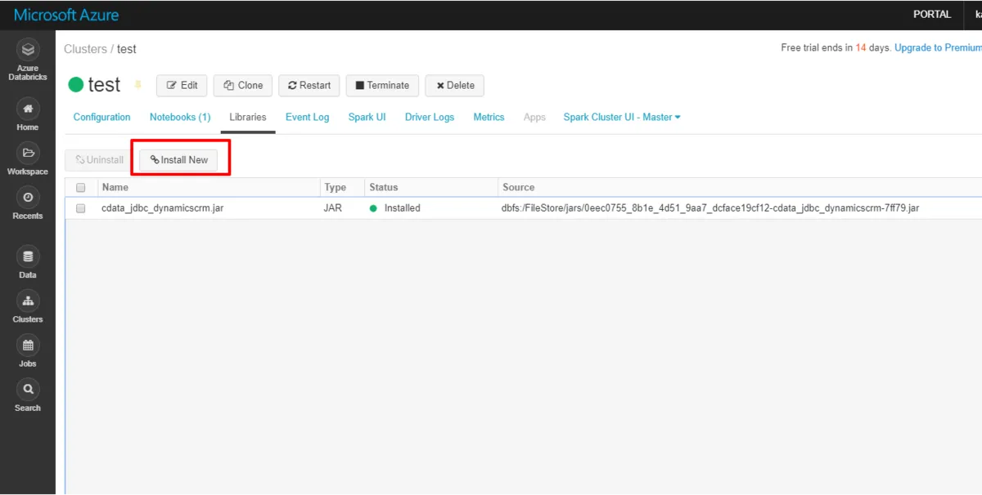This screenshot has width=982, height=495.
Task: Open the Workspace panel from the sidebar
Action: tap(27, 157)
